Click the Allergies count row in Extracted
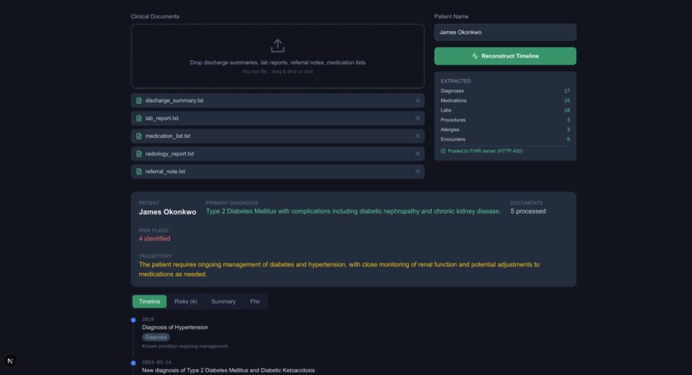The width and height of the screenshot is (692, 375). click(505, 130)
